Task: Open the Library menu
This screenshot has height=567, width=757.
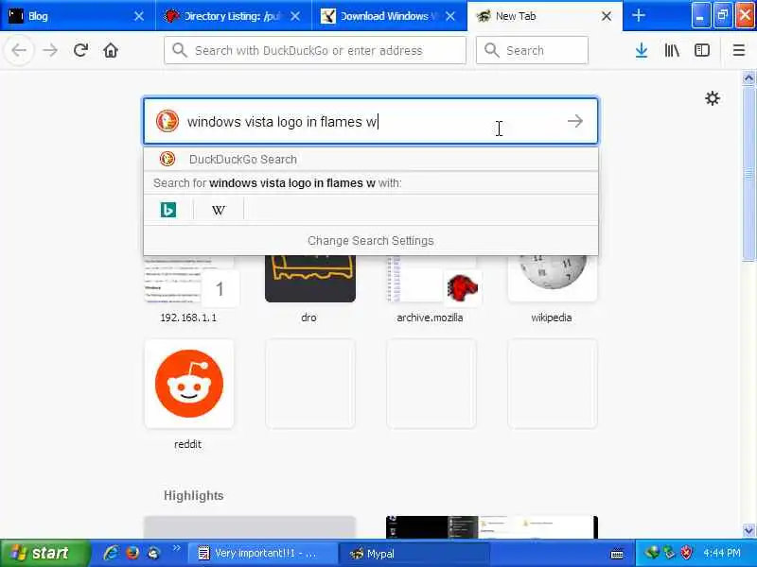Action: click(672, 50)
